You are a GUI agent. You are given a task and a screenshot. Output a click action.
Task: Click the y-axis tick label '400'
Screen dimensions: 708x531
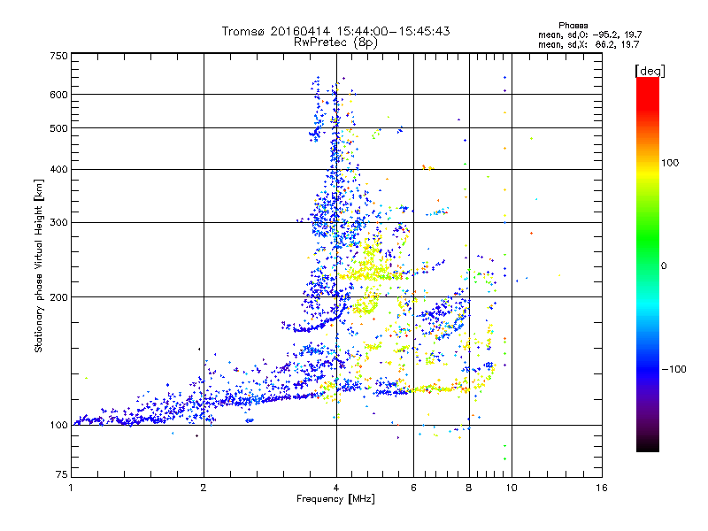[58, 170]
